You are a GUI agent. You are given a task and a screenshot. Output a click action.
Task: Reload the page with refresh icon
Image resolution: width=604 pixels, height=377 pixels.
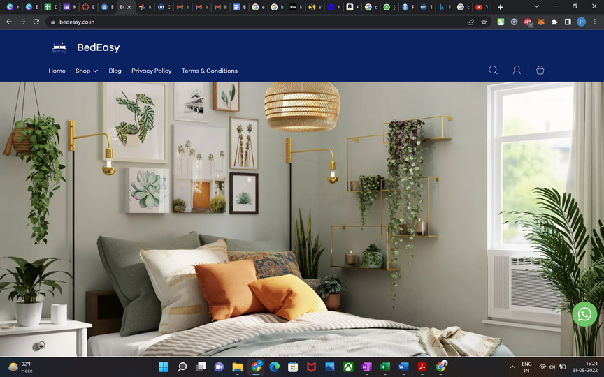pyautogui.click(x=36, y=22)
